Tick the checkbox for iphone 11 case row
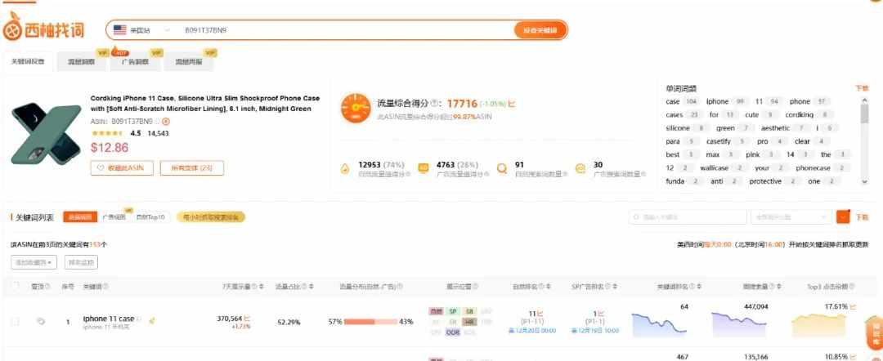Image resolution: width=883 pixels, height=361 pixels. click(16, 321)
